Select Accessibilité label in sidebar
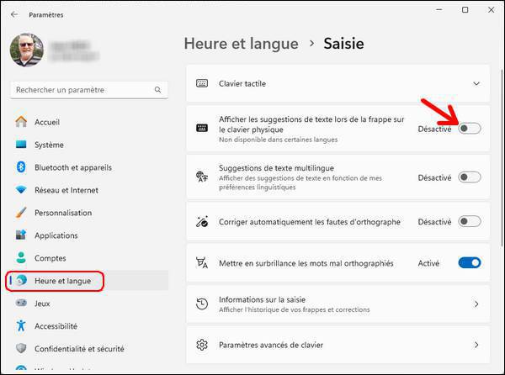 [x=56, y=326]
